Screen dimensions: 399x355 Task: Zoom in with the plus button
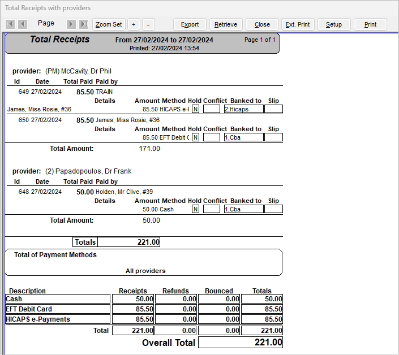[x=134, y=24]
